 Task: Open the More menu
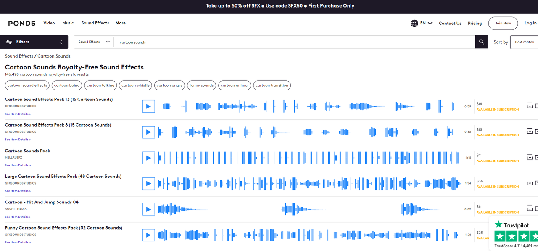(x=121, y=23)
